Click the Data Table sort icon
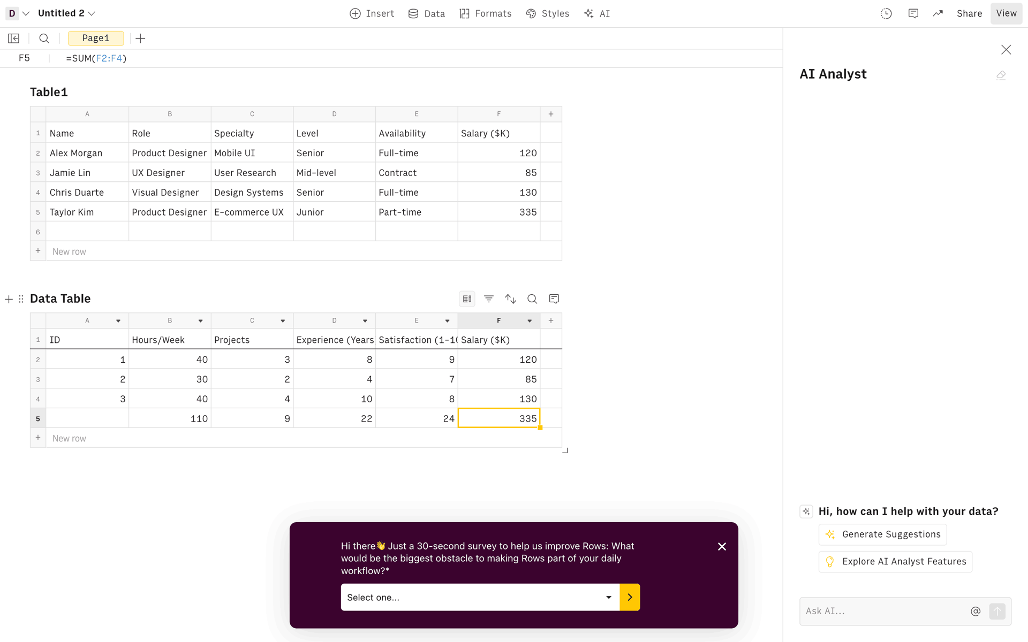 tap(511, 299)
